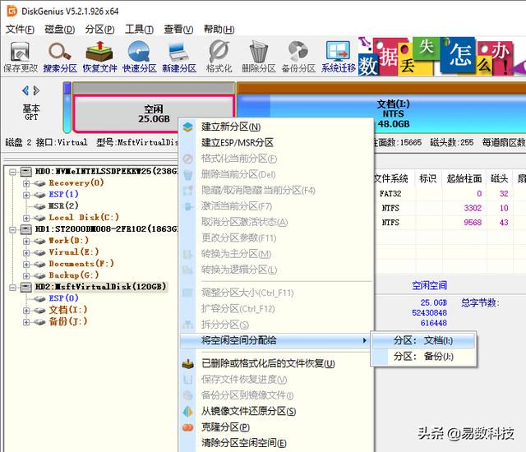This screenshot has width=526, height=452.
Task: Open the 文件(F) menu
Action: click(20, 30)
